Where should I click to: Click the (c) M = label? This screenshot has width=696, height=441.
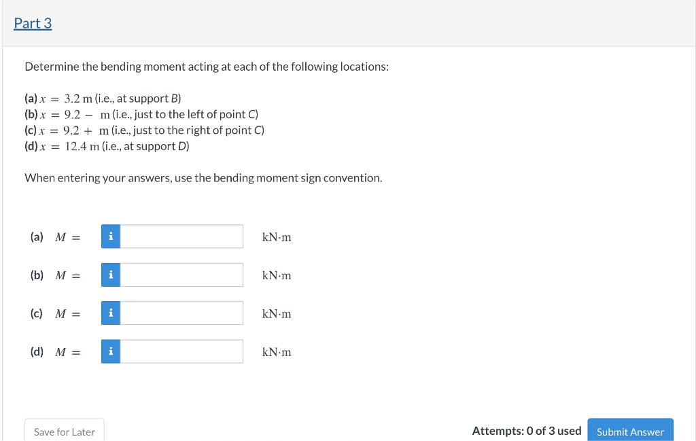pyautogui.click(x=56, y=314)
